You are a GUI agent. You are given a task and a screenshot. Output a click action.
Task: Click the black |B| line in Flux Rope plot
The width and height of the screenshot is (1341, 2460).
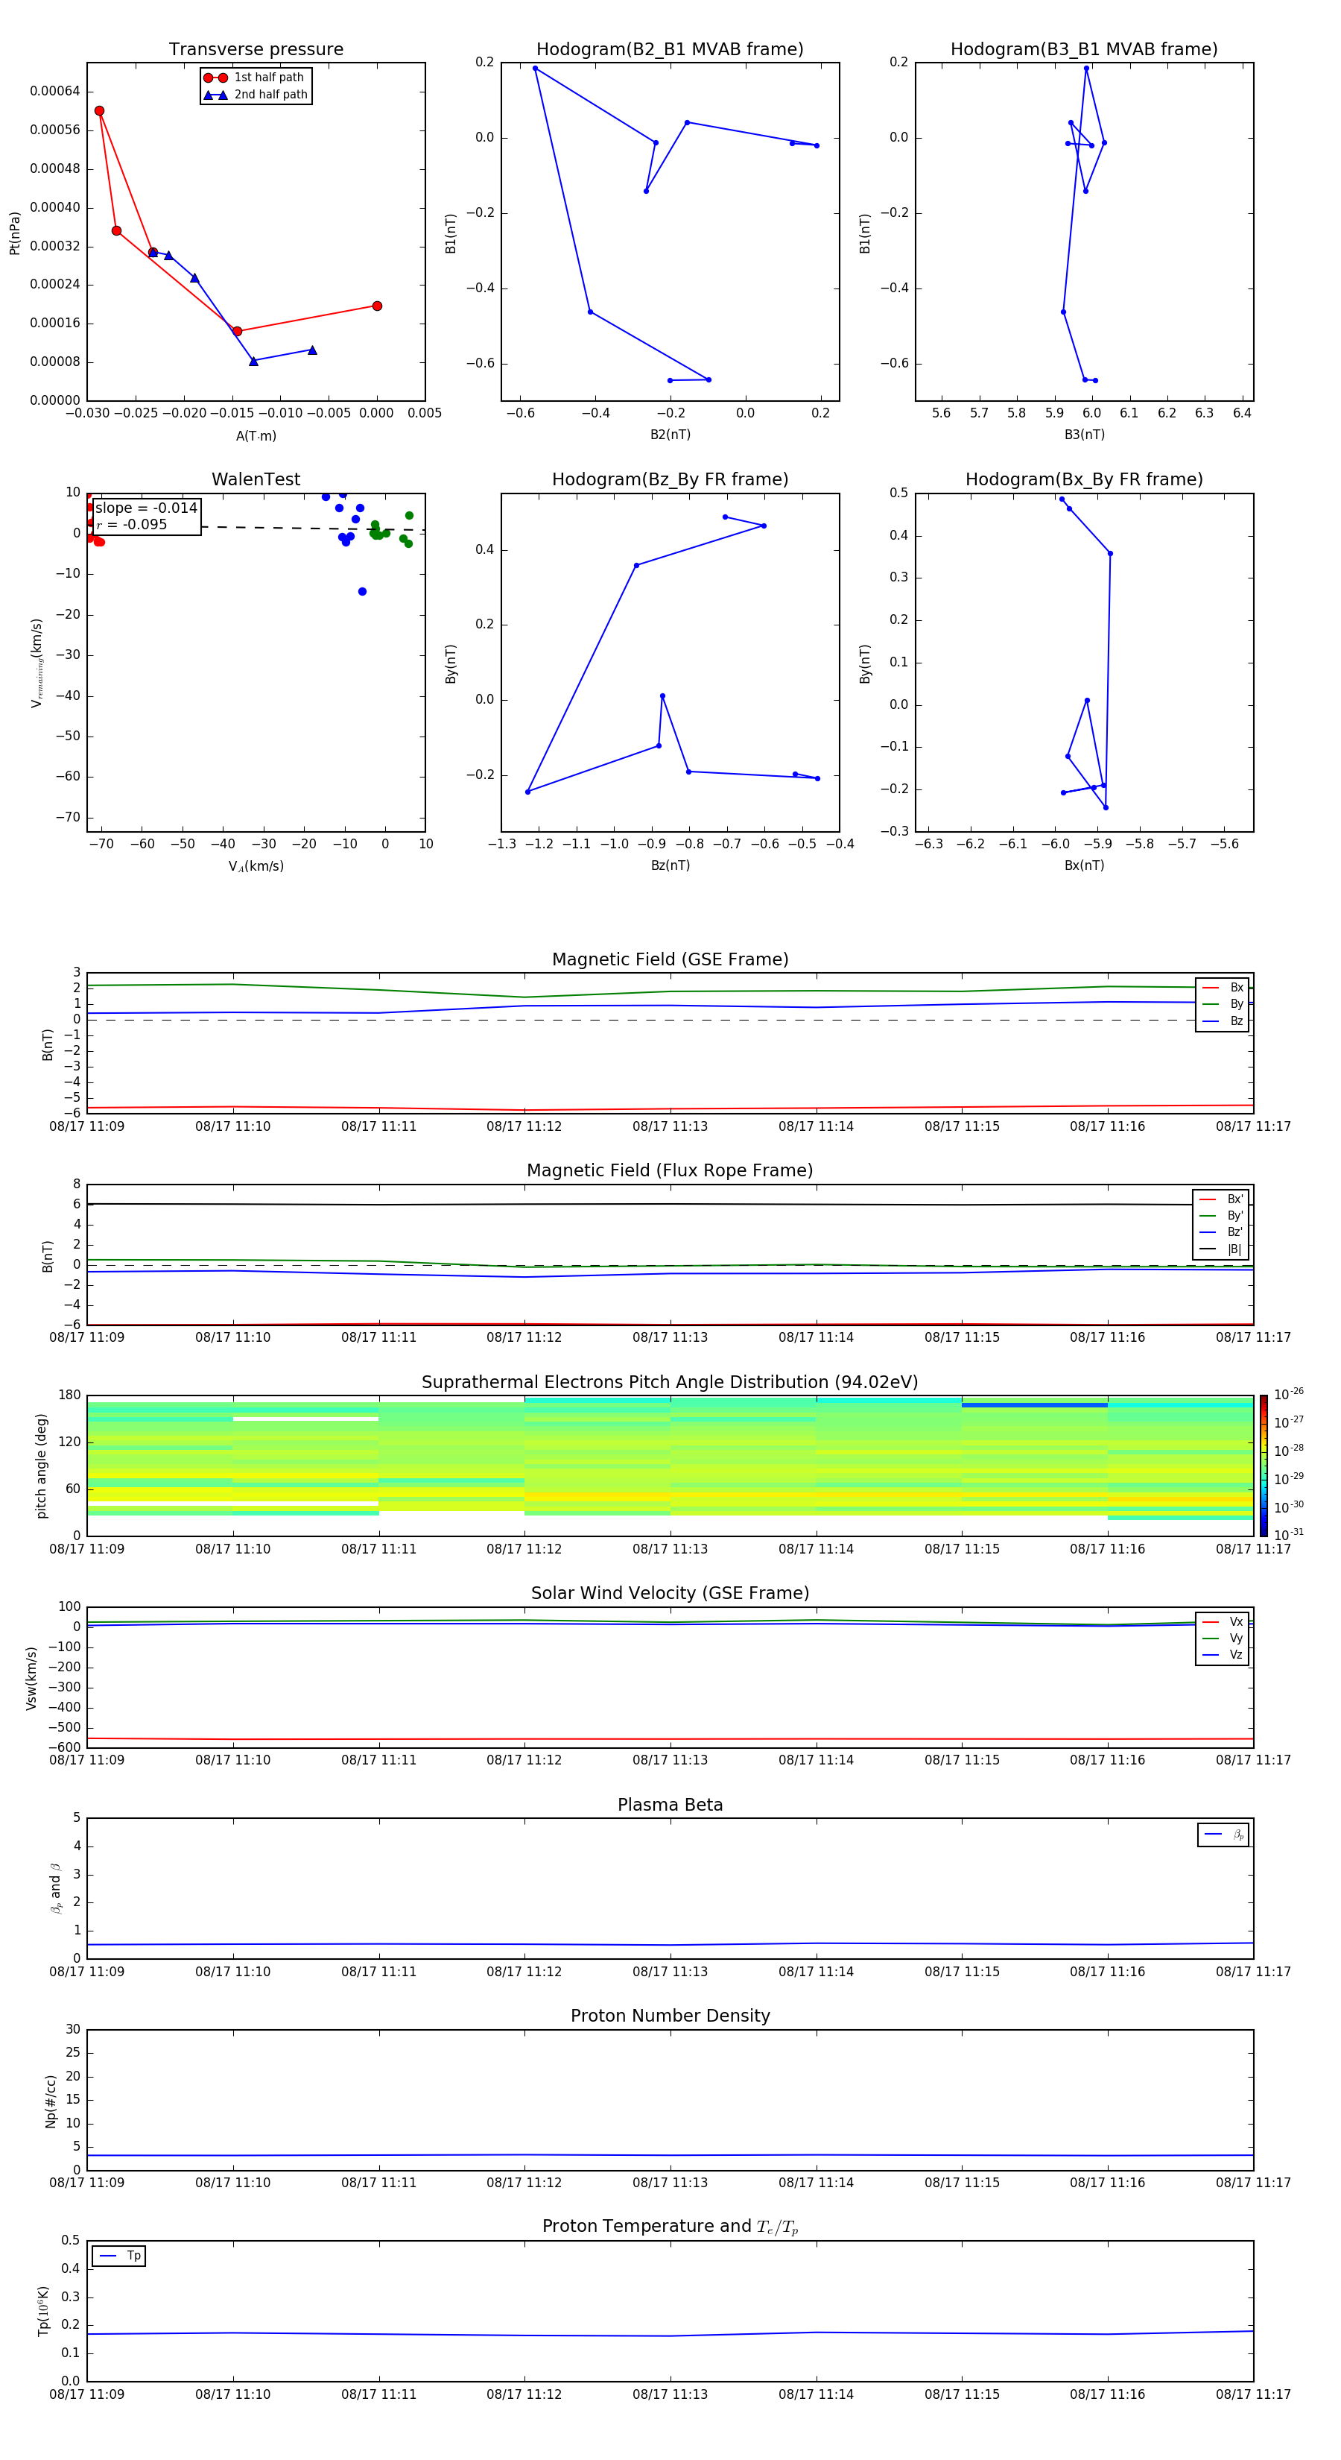670,1204
